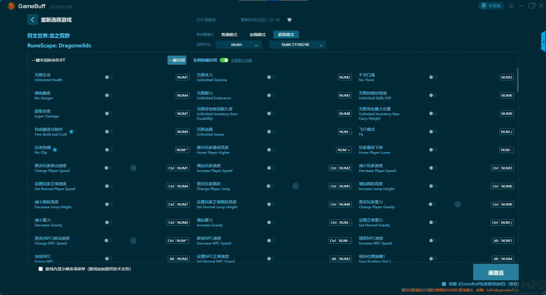Open settings gear for Change Player Jump
Screen dimensions: 546x295
pos(295,186)
